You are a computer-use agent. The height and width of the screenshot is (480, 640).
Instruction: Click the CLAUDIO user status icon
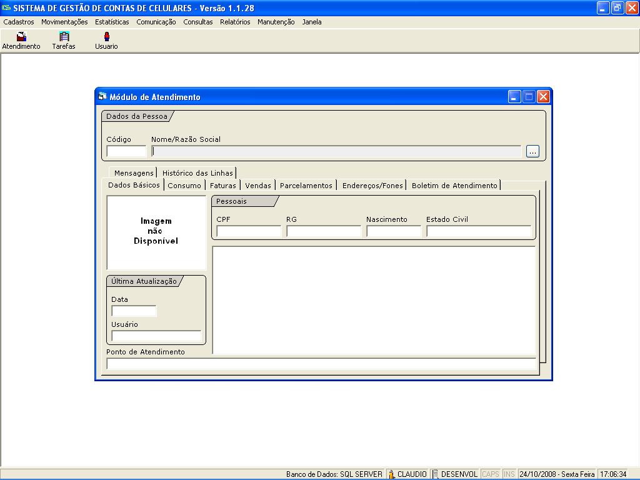coord(392,474)
